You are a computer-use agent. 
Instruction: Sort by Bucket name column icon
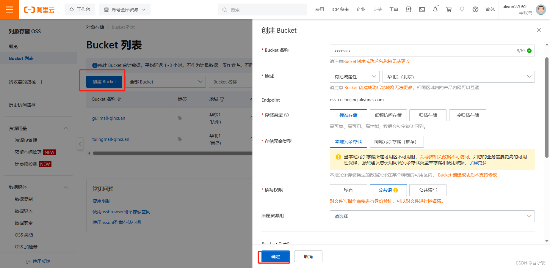(119, 99)
